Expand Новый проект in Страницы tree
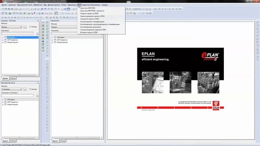 pos(3,43)
